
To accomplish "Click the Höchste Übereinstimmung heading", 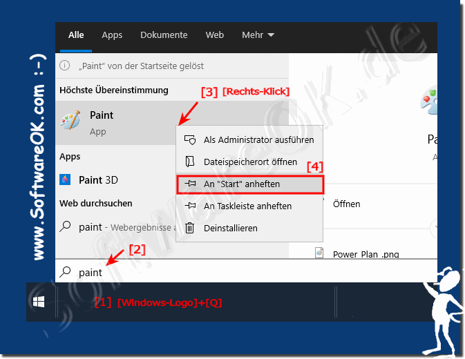I will pyautogui.click(x=114, y=90).
